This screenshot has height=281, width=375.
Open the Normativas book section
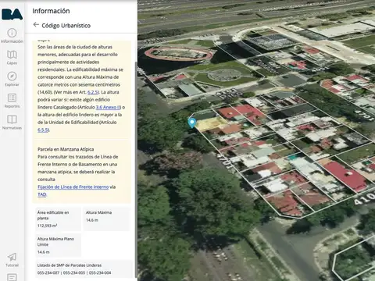coord(12,122)
